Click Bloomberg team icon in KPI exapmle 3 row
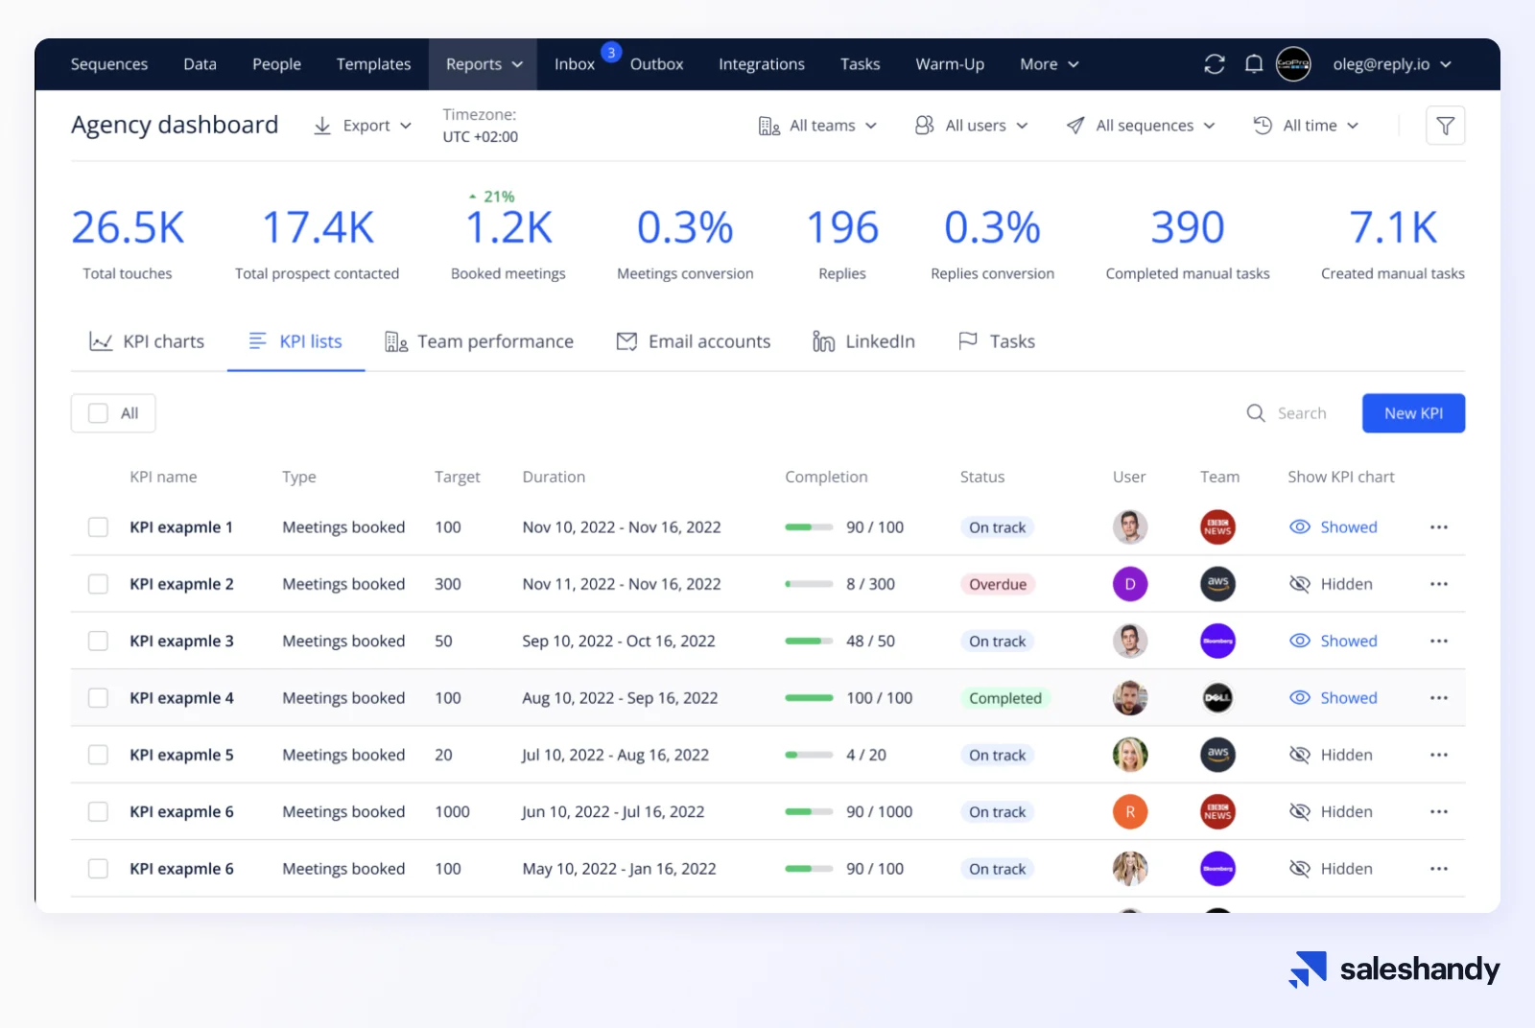 1217,641
